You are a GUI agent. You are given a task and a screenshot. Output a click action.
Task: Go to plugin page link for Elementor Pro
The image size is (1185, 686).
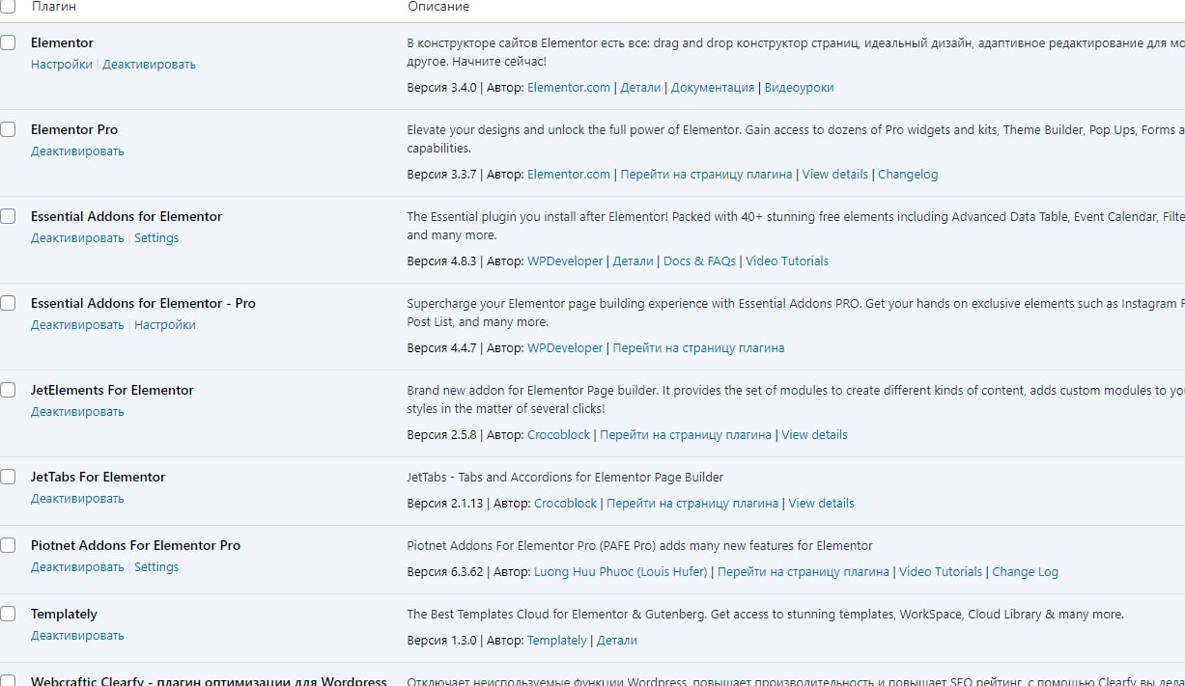(706, 175)
